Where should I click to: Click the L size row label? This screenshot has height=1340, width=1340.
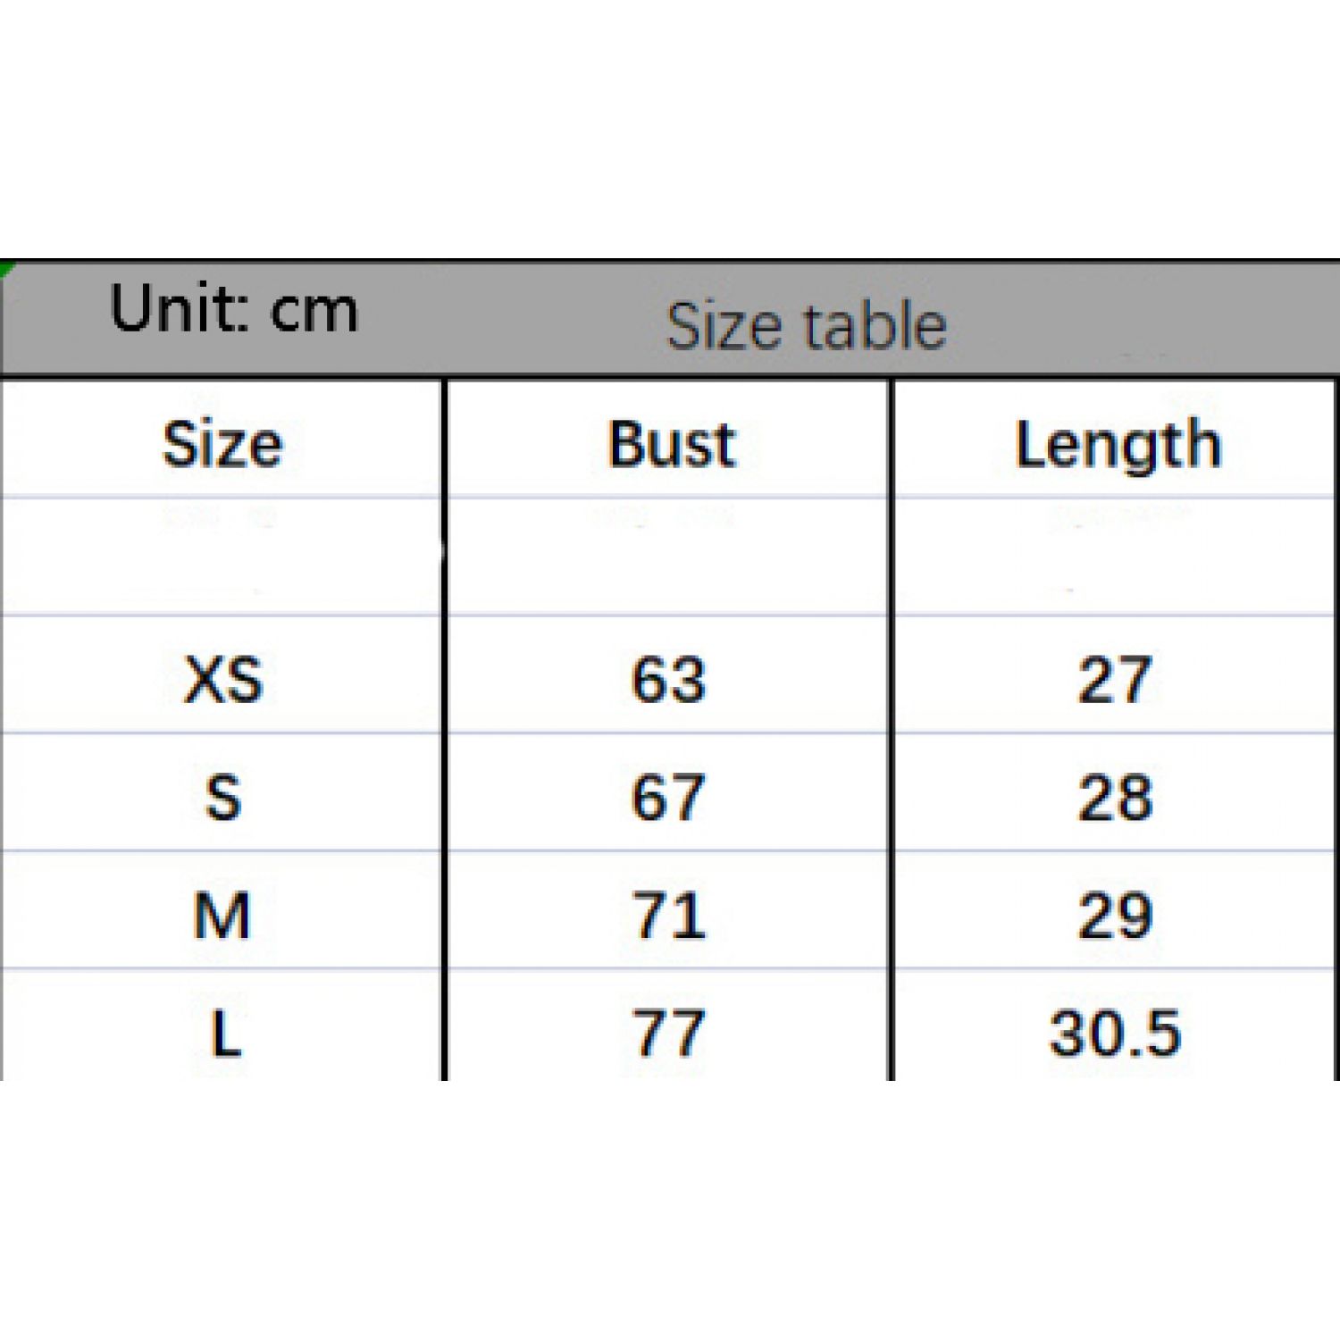225,1034
